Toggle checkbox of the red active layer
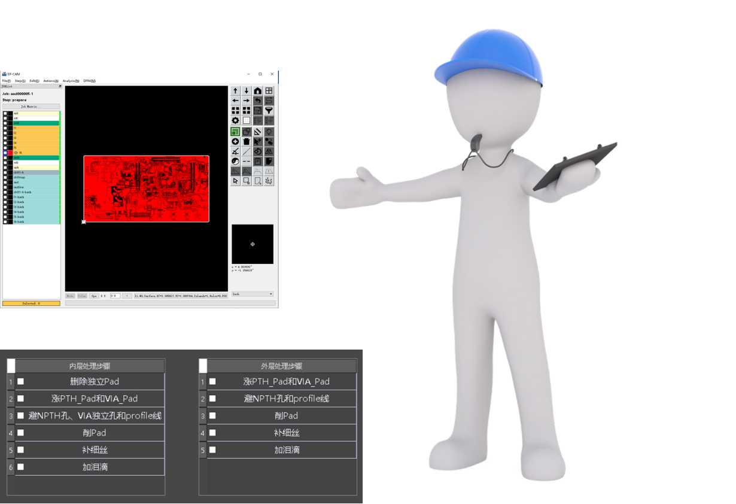This screenshot has width=736, height=504. (x=5, y=153)
